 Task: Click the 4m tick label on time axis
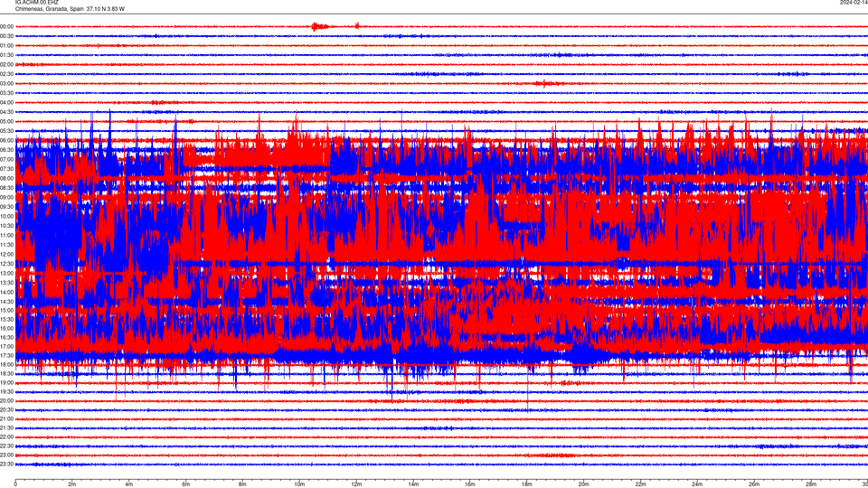point(129,484)
